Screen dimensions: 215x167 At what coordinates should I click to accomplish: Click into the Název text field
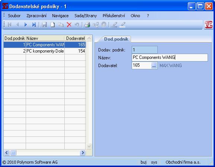click(170, 57)
